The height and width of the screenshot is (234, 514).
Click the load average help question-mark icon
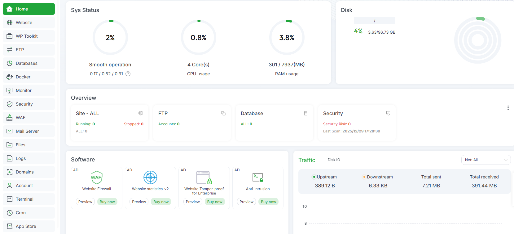[128, 74]
